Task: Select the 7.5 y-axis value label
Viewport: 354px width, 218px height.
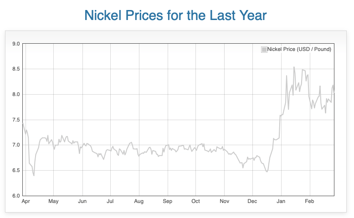Action: point(16,120)
